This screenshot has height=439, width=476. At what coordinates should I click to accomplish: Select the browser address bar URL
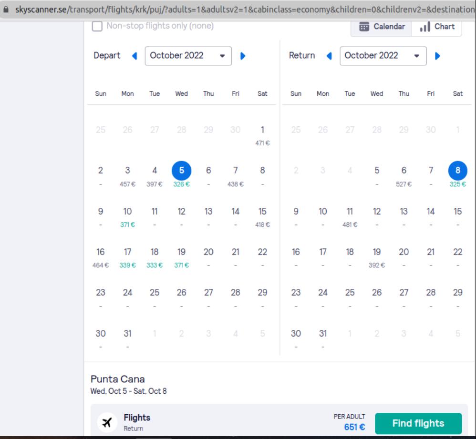pyautogui.click(x=245, y=10)
